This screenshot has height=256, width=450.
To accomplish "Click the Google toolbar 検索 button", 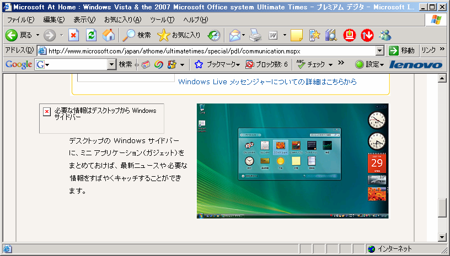I will [125, 65].
